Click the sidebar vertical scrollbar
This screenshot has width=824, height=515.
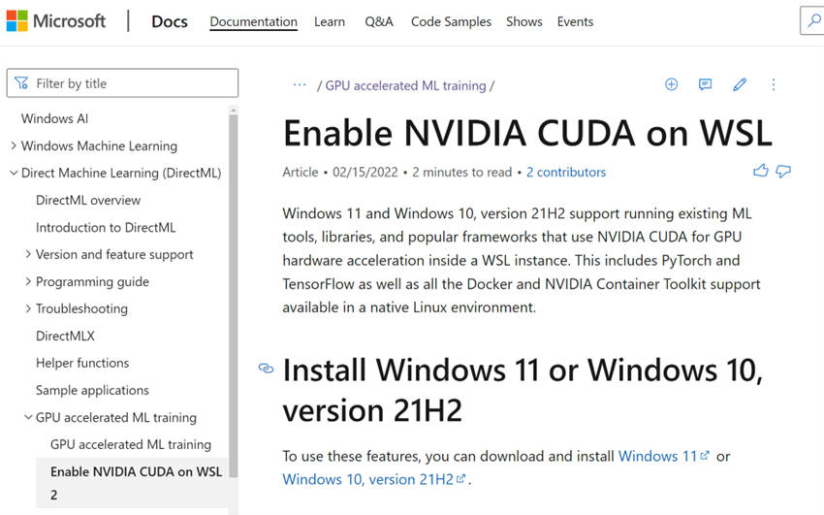click(x=234, y=294)
